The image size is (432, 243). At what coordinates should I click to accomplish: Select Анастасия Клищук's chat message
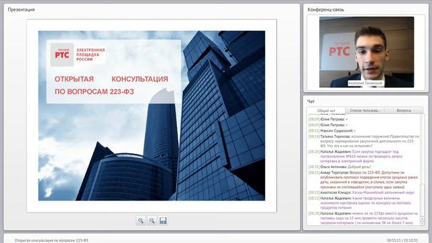pyautogui.click(x=362, y=192)
